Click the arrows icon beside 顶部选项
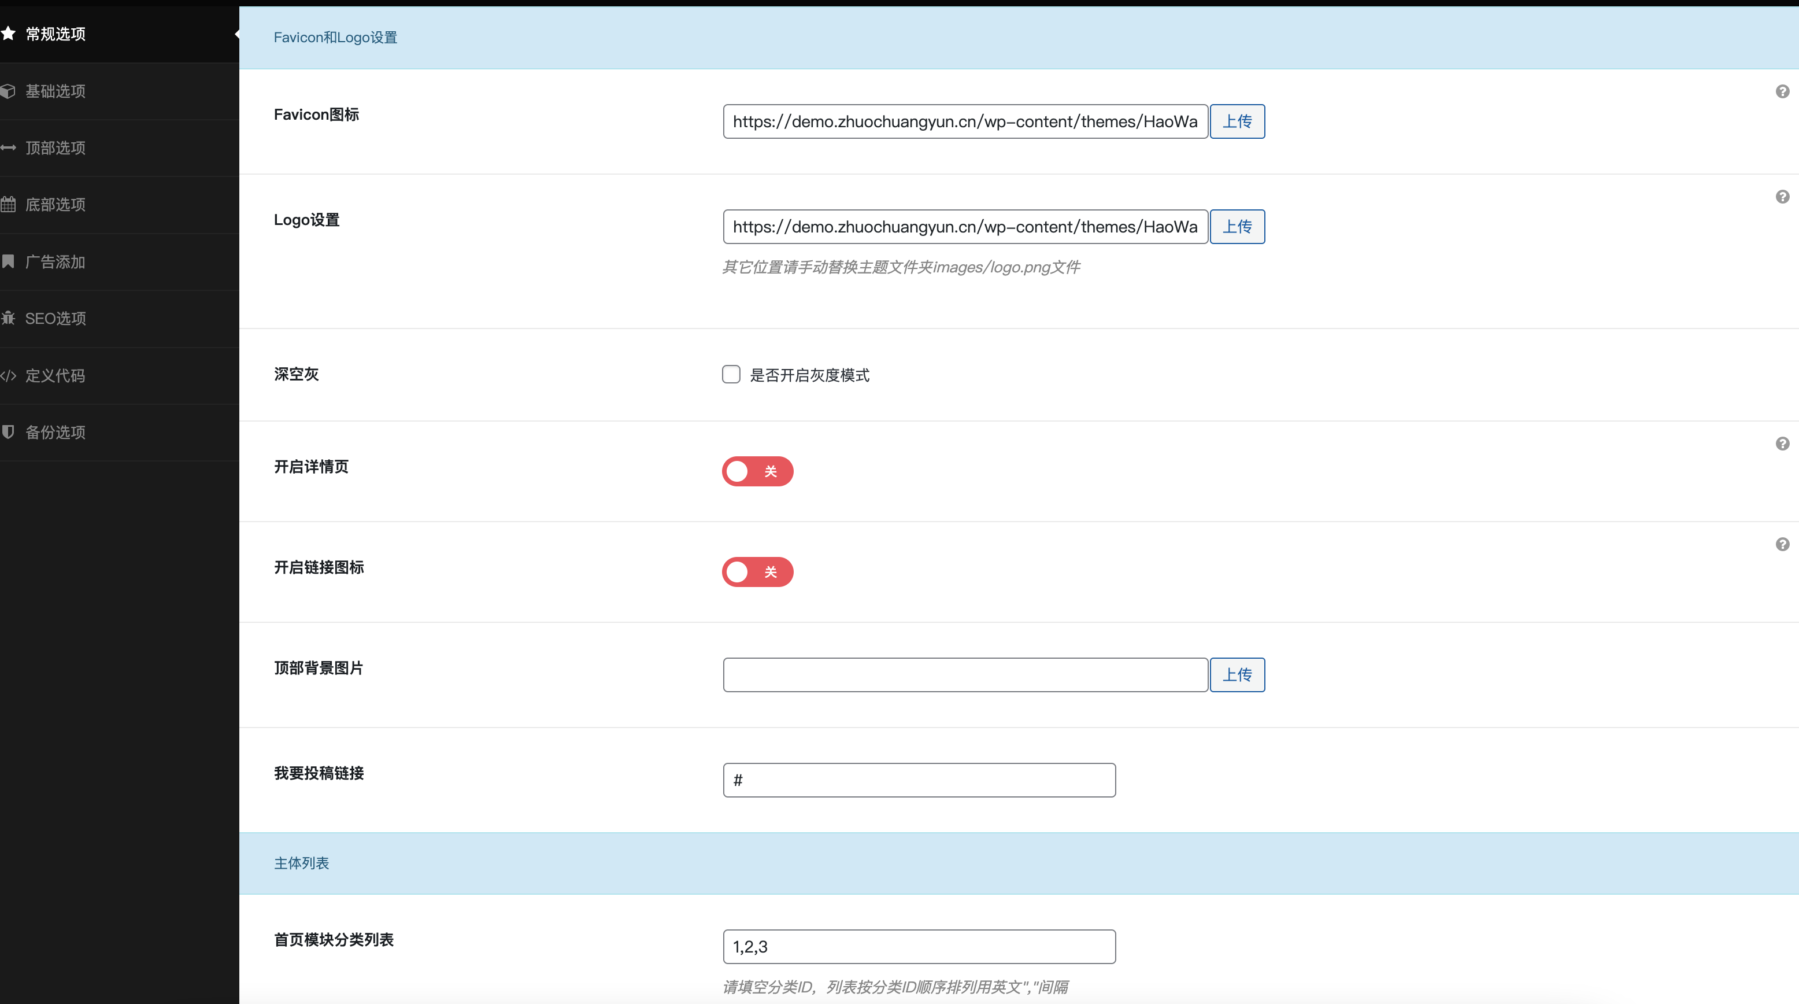1799x1004 pixels. click(x=8, y=147)
